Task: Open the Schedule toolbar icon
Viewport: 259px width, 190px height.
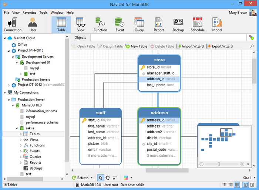Action: [x=198, y=25]
